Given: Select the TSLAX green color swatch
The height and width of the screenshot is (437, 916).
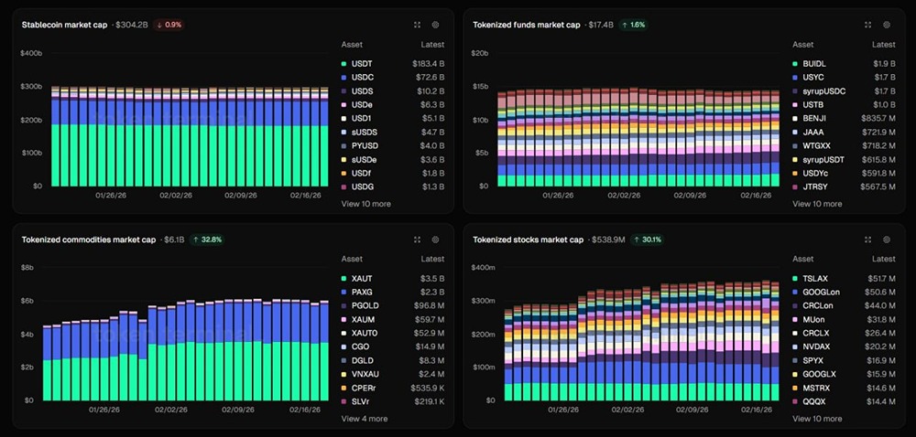Looking at the screenshot, I should (795, 279).
